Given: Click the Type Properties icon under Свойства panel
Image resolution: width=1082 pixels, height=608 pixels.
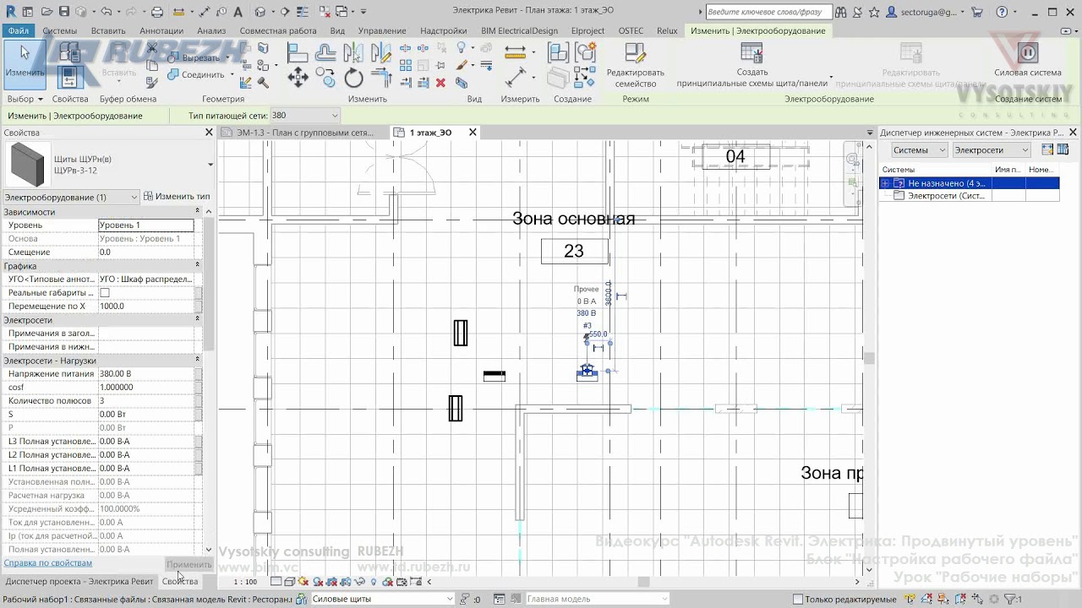Looking at the screenshot, I should pos(69,52).
